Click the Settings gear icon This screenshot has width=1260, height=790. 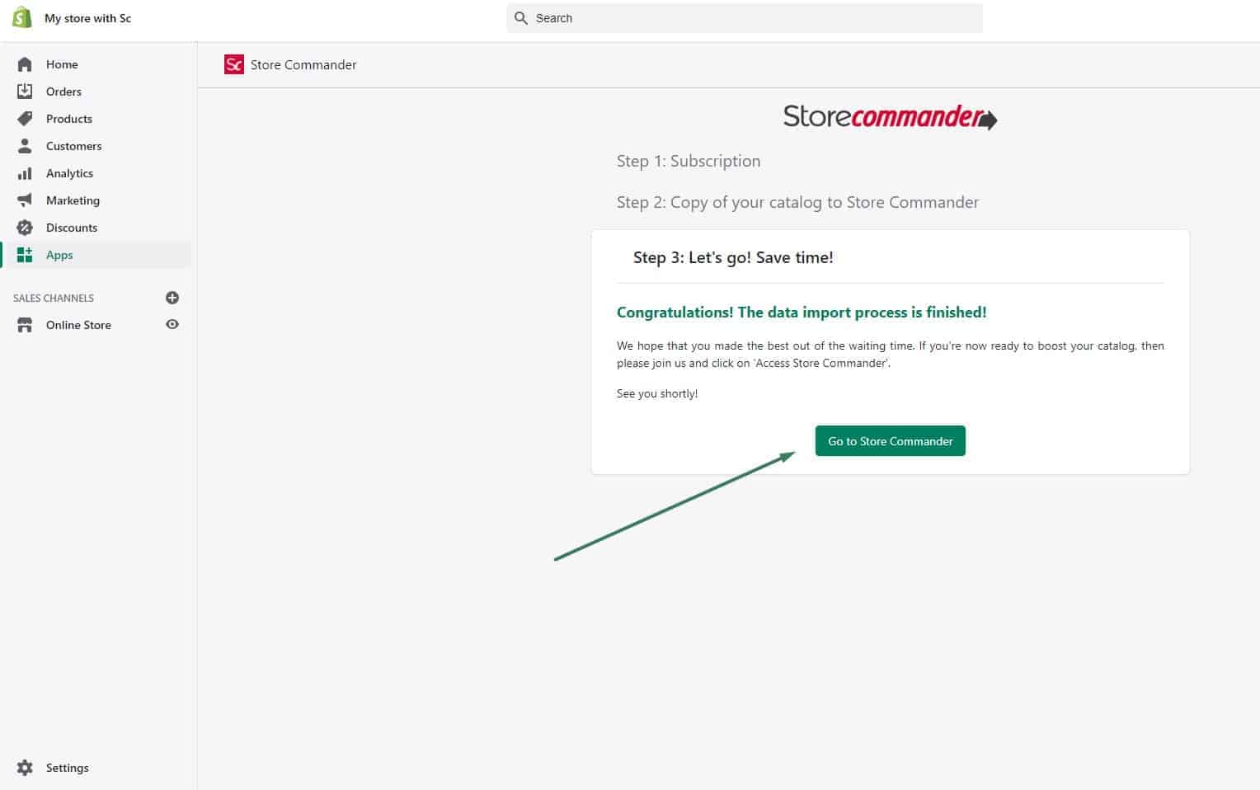25,768
